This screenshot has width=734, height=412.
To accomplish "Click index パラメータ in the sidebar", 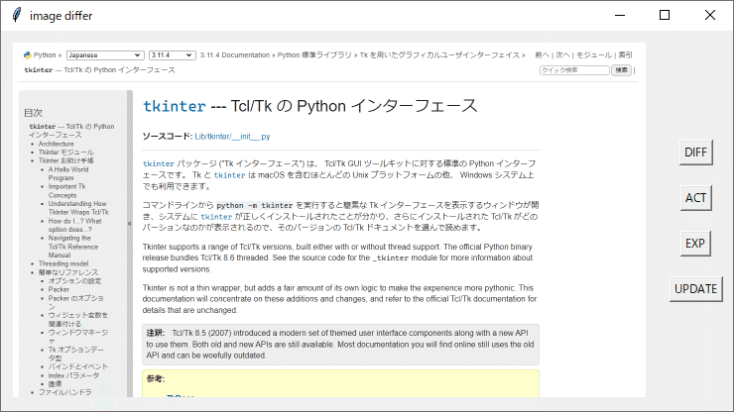I will tap(73, 375).
